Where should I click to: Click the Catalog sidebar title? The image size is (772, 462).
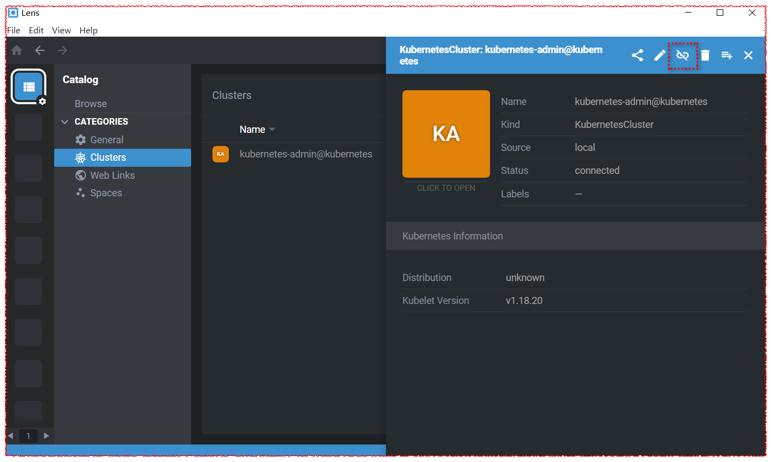pos(80,80)
